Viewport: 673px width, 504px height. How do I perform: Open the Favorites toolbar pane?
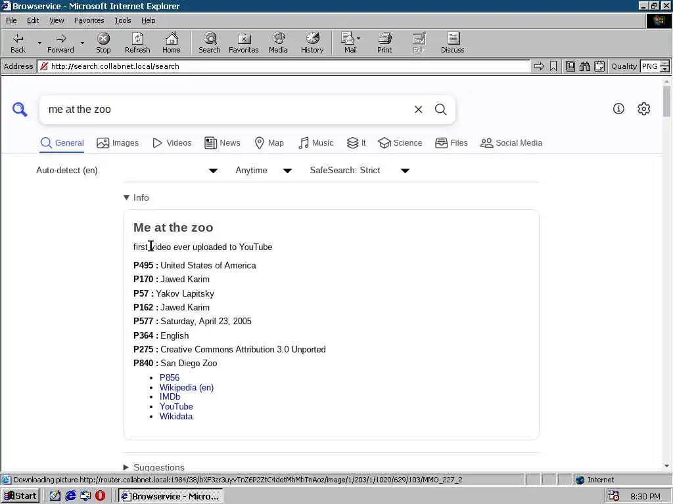(x=244, y=43)
